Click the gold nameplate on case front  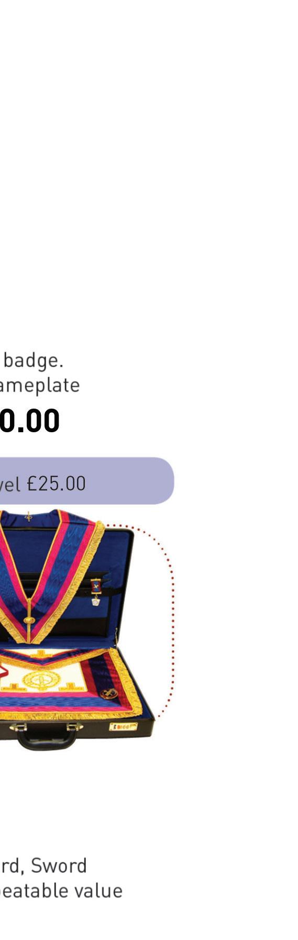pos(123,727)
